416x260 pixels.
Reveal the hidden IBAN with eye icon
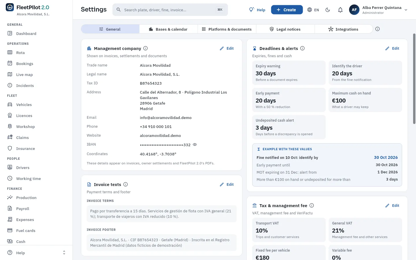coord(195,145)
